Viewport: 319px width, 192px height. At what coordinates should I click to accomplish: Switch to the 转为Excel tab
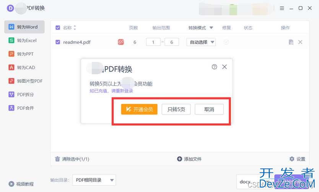tap(24, 41)
